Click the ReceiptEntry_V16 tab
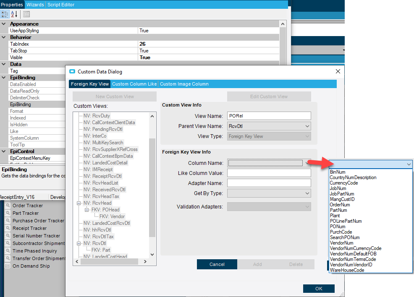Viewport: 414px width, 297px height. click(18, 197)
